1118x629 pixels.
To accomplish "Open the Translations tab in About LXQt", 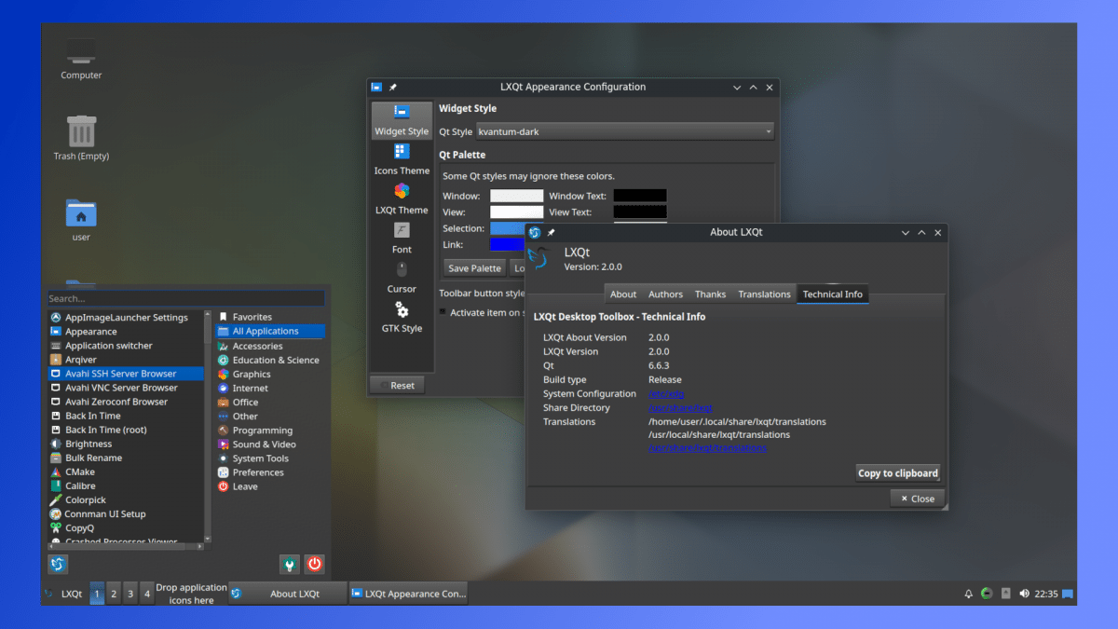I will tap(764, 294).
